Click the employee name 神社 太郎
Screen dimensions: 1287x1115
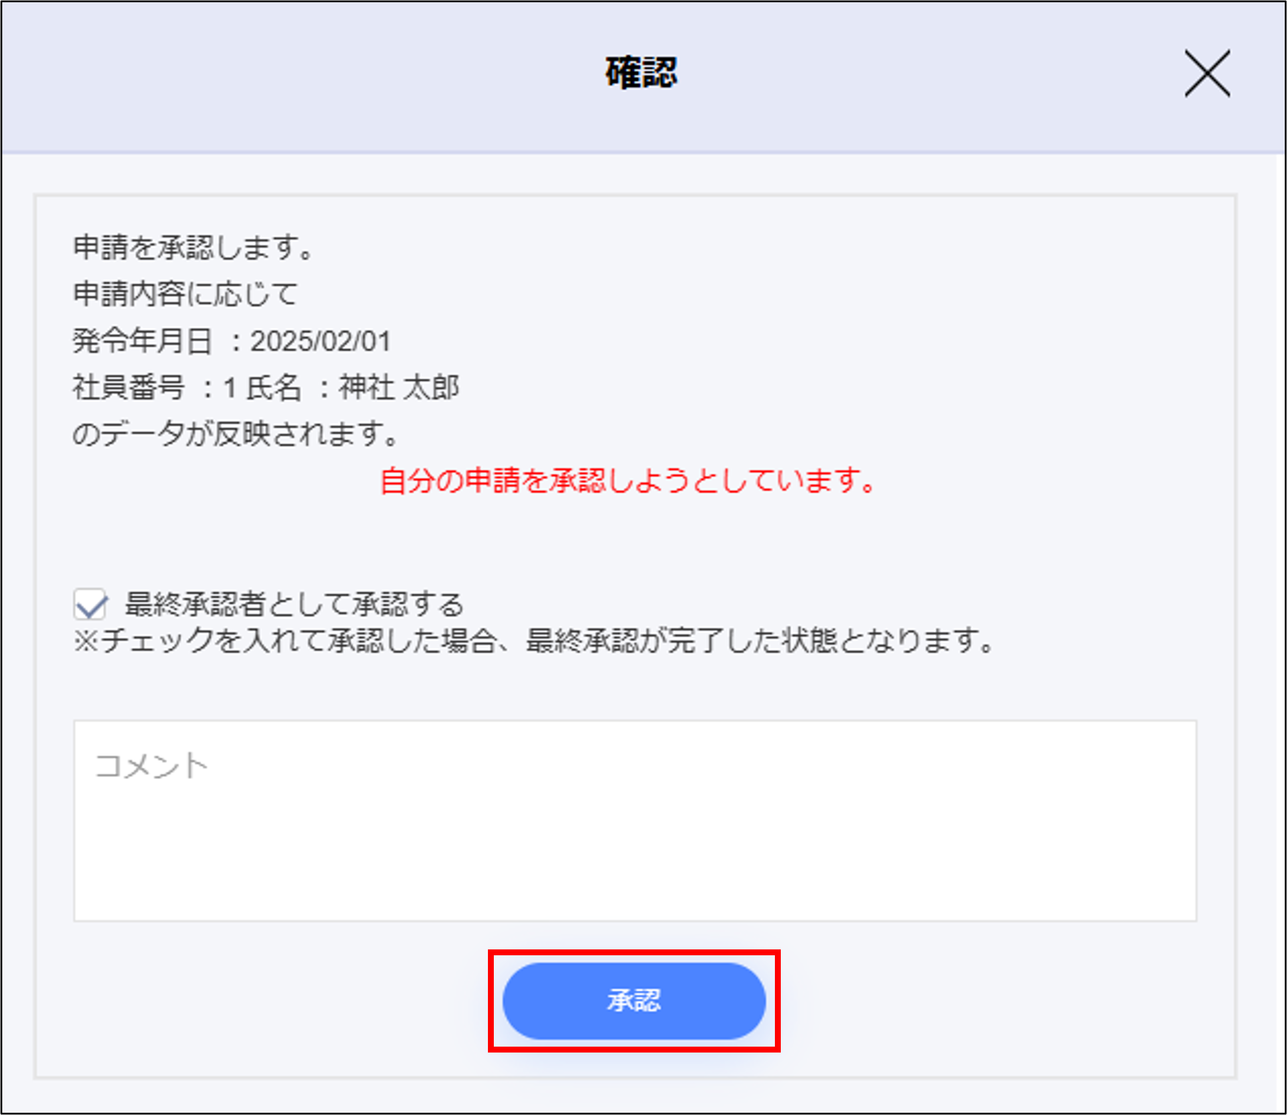click(x=399, y=388)
